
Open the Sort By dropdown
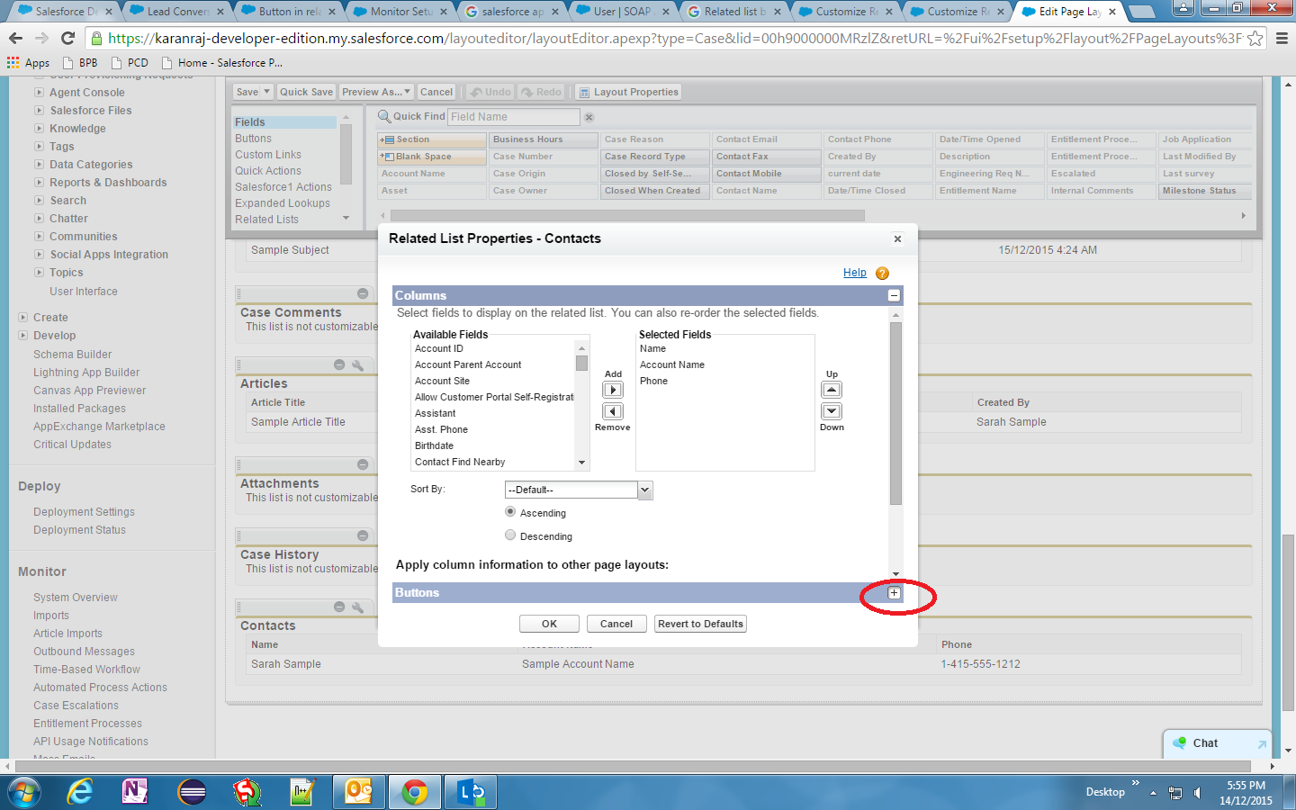[x=644, y=490]
